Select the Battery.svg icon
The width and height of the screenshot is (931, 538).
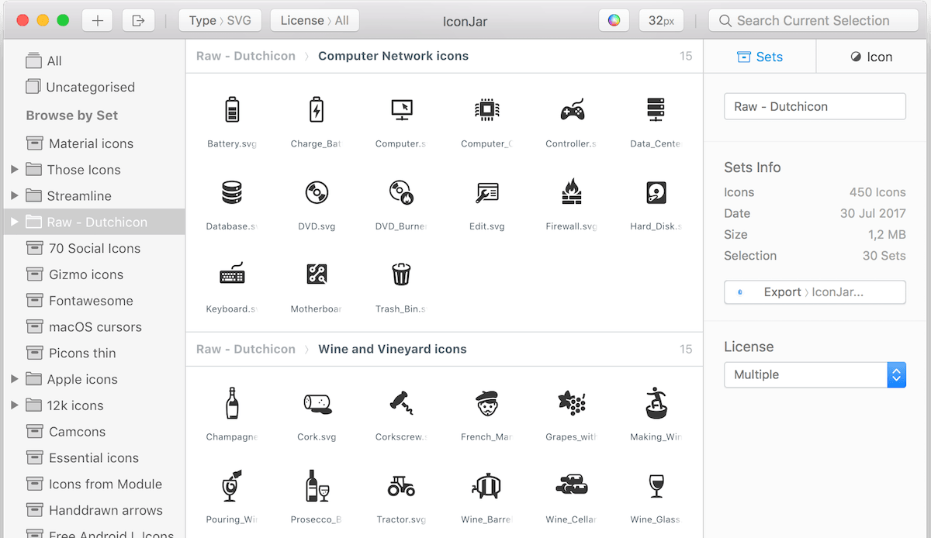[x=232, y=110]
